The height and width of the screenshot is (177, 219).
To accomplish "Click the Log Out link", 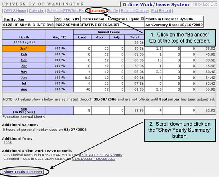I will pyautogui.click(x=210, y=4).
